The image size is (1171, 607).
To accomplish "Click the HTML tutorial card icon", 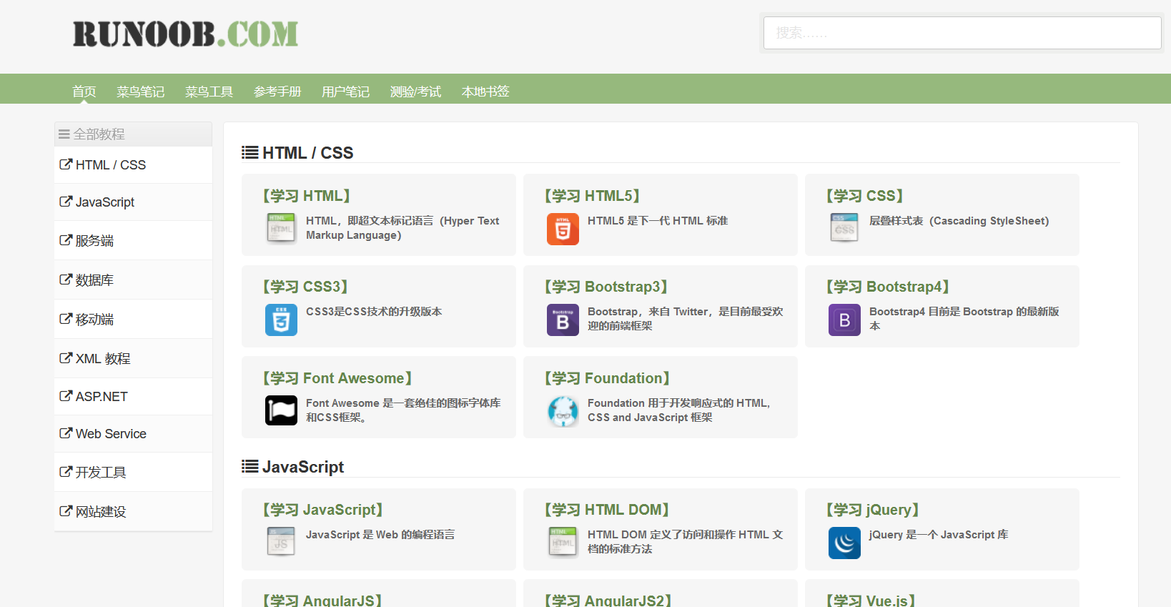I will coord(281,228).
